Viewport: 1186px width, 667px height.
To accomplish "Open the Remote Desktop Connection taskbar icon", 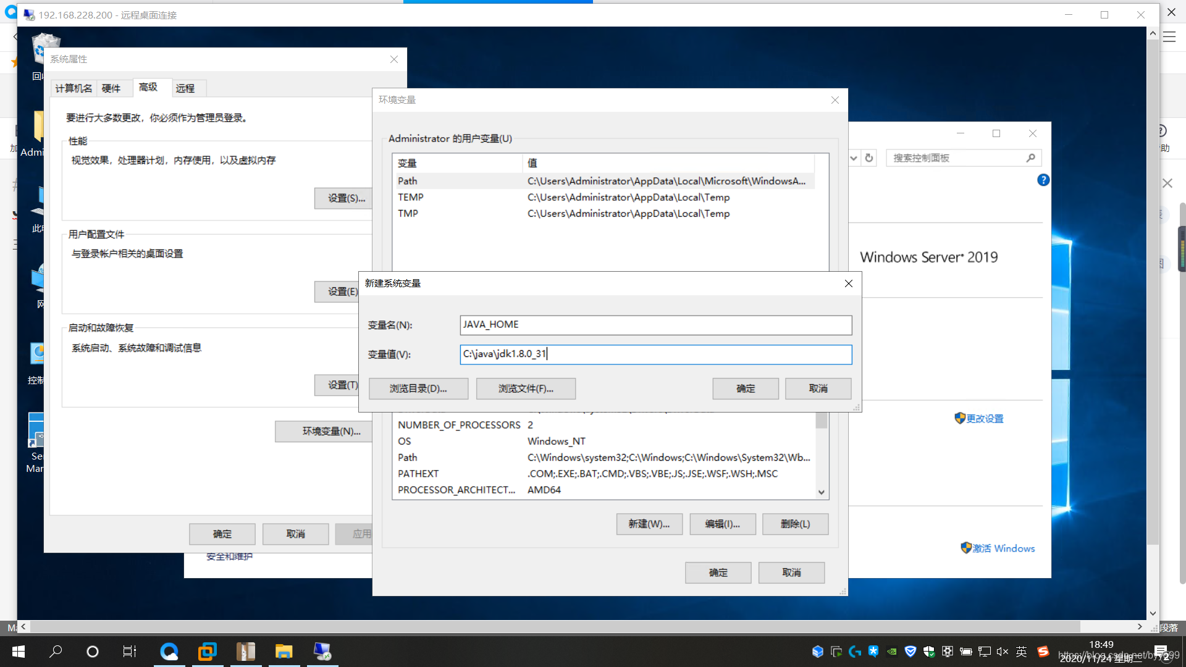I will tap(322, 652).
